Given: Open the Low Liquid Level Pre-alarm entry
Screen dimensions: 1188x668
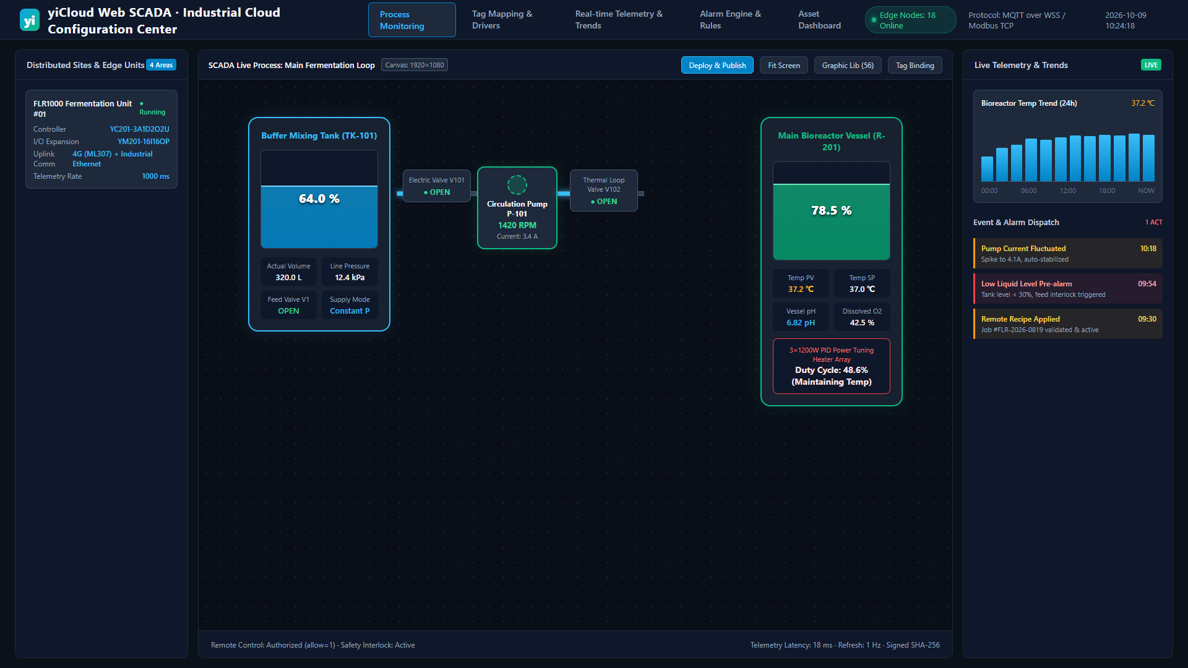Looking at the screenshot, I should pos(1068,289).
